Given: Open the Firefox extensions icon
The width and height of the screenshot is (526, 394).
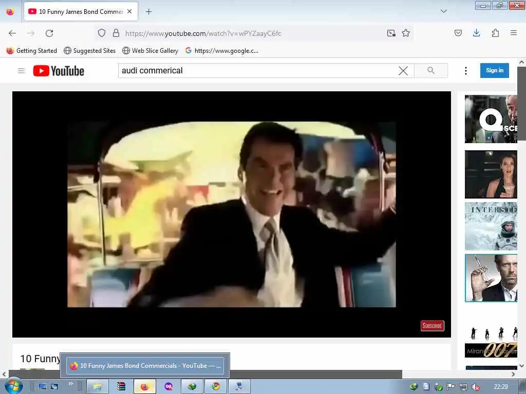Looking at the screenshot, I should (x=495, y=33).
